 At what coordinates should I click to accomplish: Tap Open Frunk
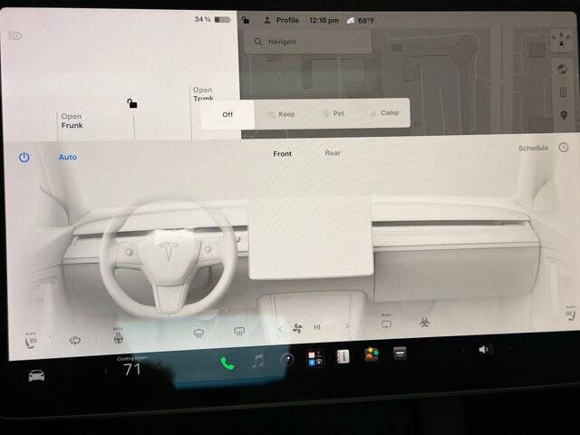click(x=72, y=121)
